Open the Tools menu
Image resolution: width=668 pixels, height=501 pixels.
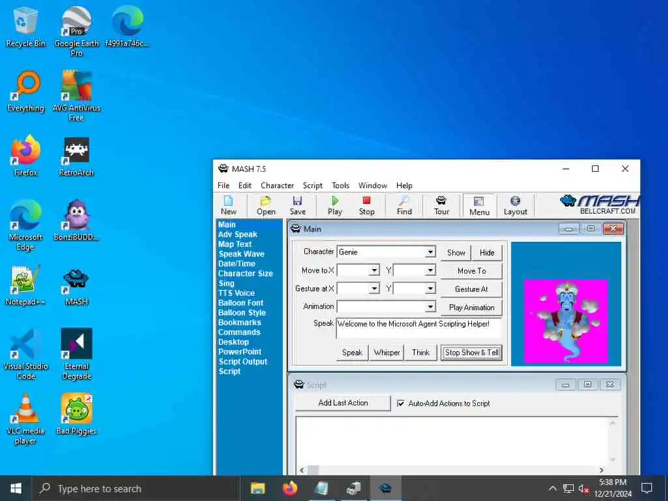point(341,185)
